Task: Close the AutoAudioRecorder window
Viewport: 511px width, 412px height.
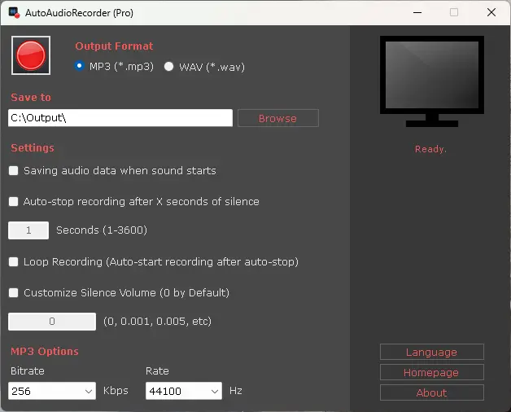Action: pos(491,12)
